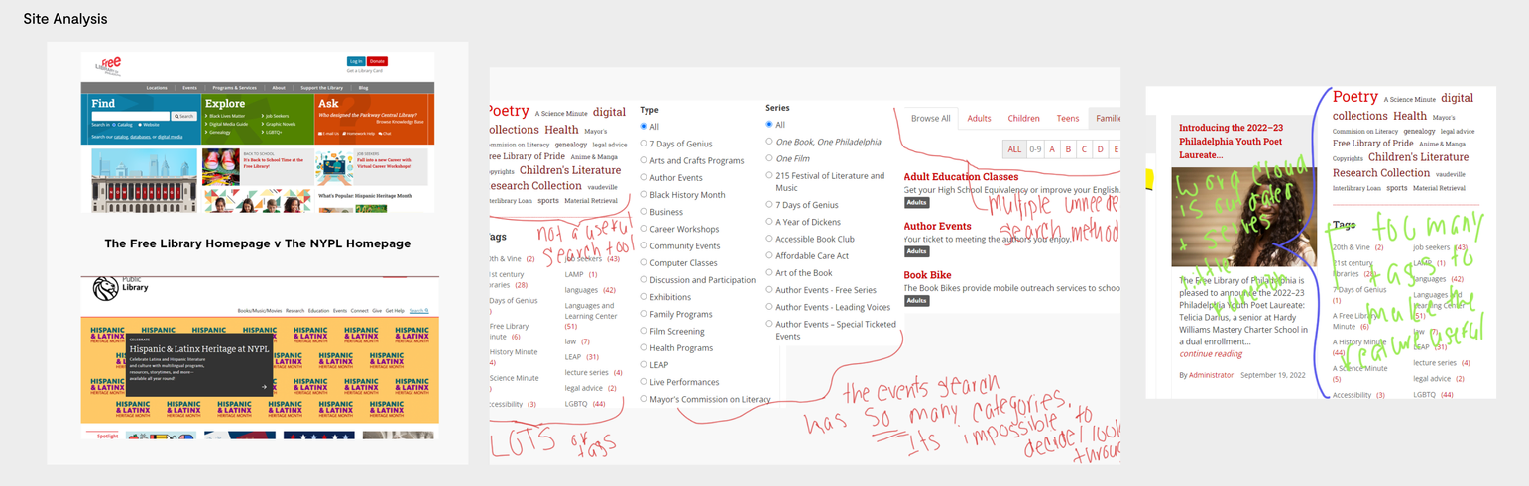
Task: Select 'One Book, One Philadelphia' series
Action: 769,142
